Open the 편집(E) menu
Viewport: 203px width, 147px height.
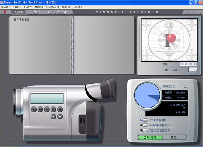point(17,7)
